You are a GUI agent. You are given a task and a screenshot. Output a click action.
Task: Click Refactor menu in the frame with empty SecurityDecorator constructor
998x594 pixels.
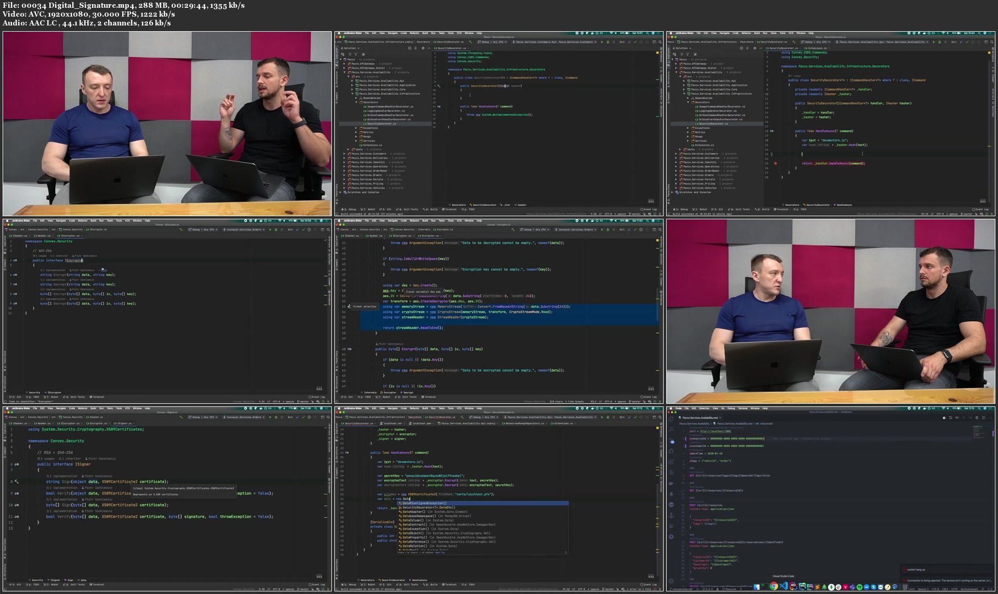click(414, 33)
